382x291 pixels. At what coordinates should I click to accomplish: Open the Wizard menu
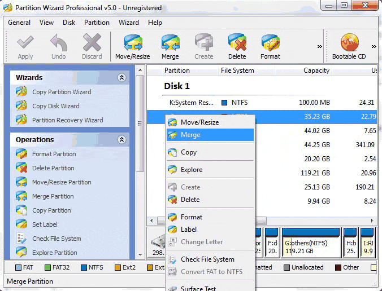(x=129, y=23)
